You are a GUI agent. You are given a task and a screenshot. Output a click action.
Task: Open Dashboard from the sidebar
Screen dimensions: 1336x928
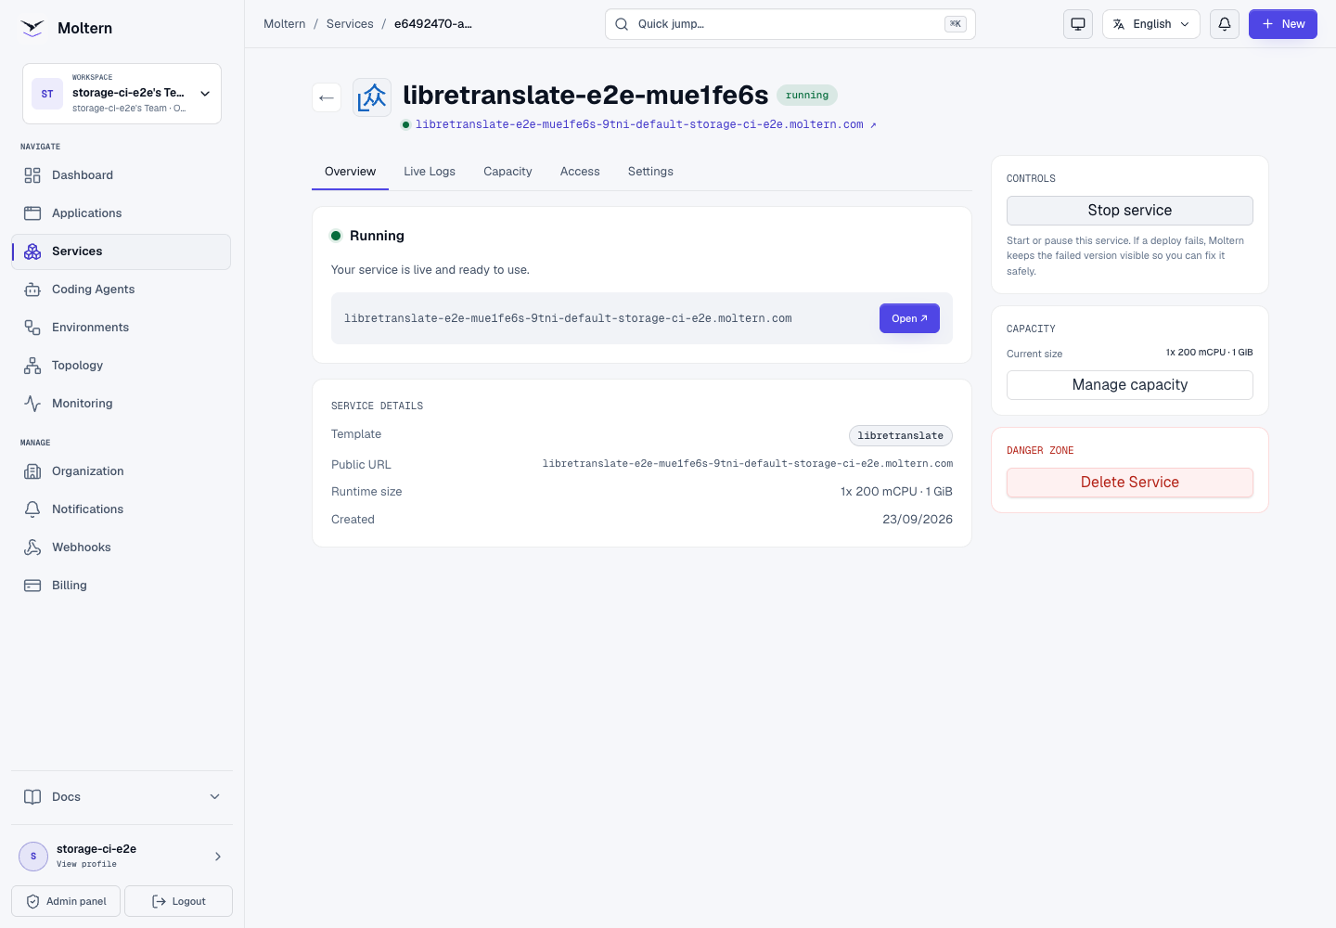[x=121, y=175]
